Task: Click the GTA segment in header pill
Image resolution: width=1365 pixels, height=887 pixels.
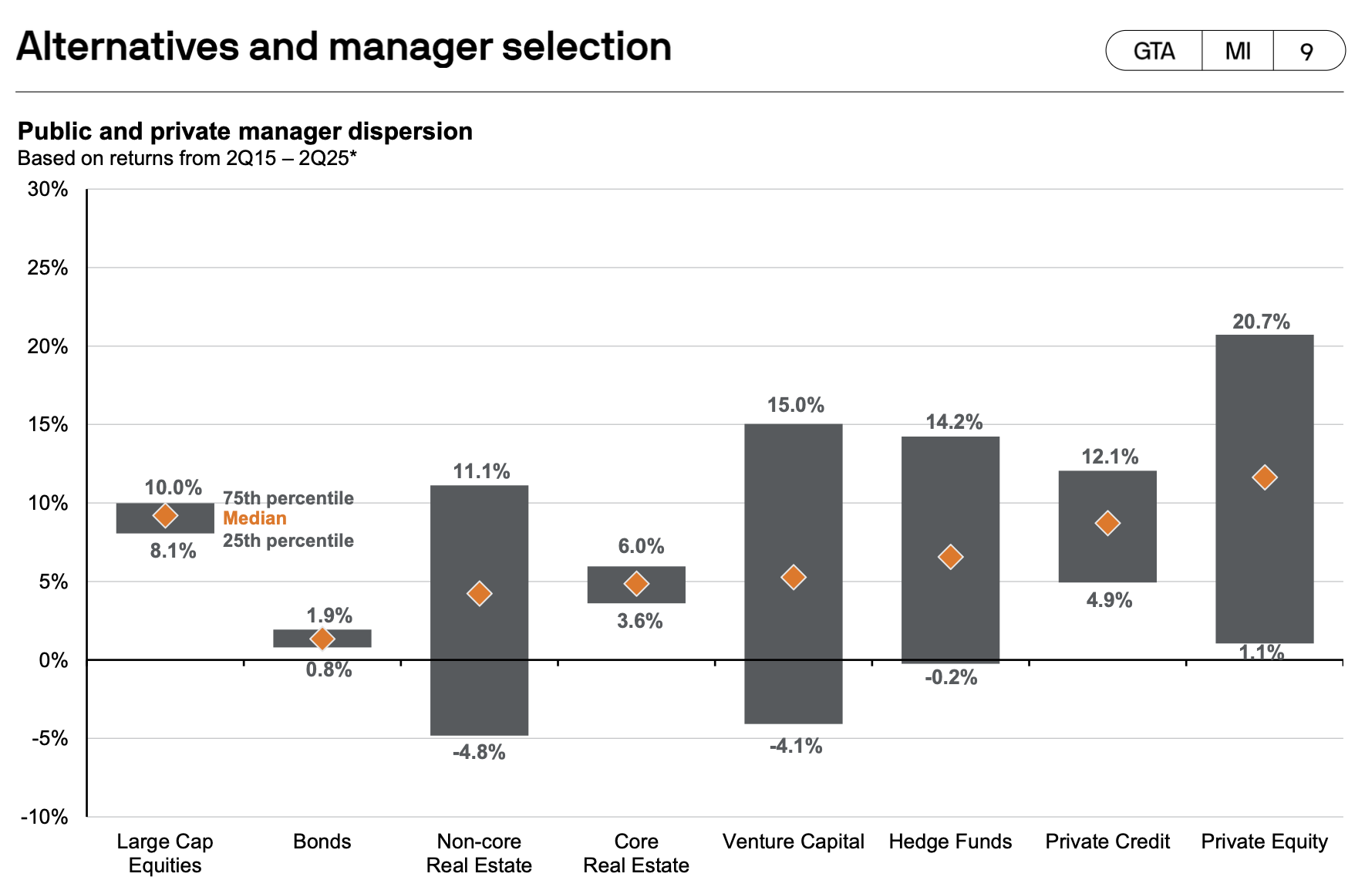Action: tap(1154, 51)
